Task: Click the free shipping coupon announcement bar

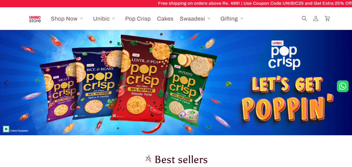Action: tap(176, 3)
